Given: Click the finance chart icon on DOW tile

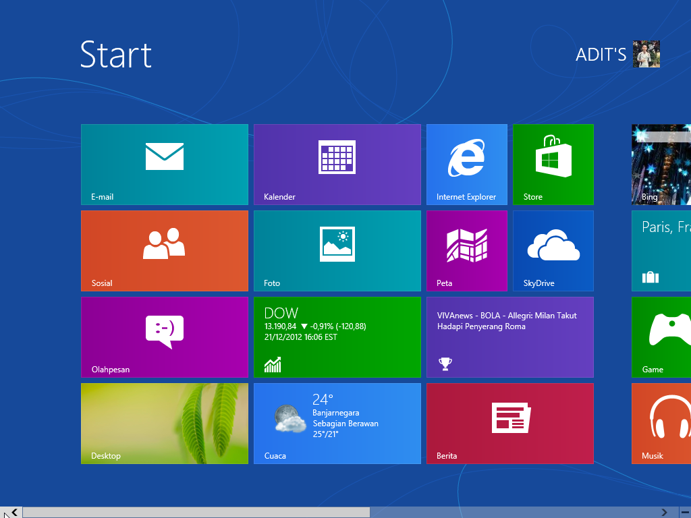Looking at the screenshot, I should pos(273,365).
